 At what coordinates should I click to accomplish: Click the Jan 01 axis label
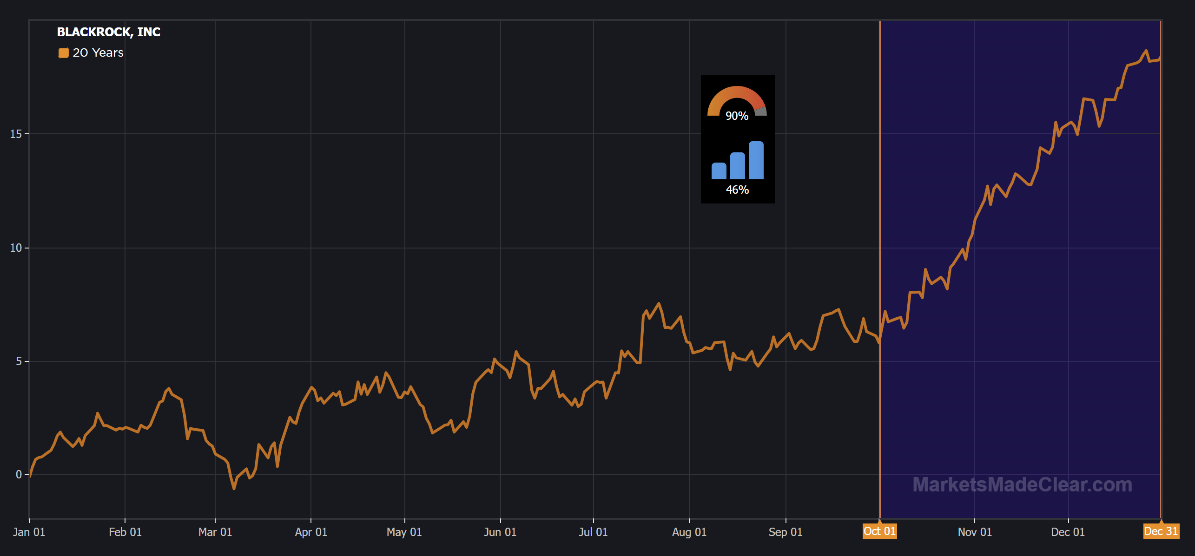(29, 532)
